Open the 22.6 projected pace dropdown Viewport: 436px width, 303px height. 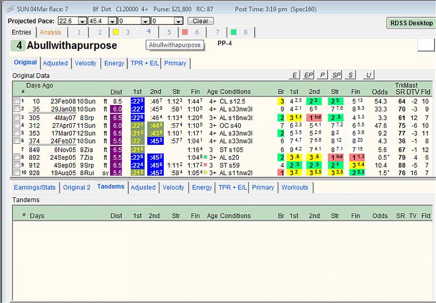(82, 21)
